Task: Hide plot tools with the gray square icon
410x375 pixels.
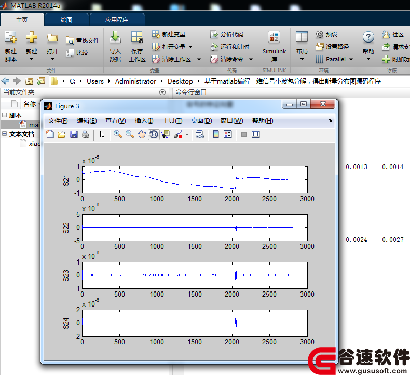Action: coord(244,134)
